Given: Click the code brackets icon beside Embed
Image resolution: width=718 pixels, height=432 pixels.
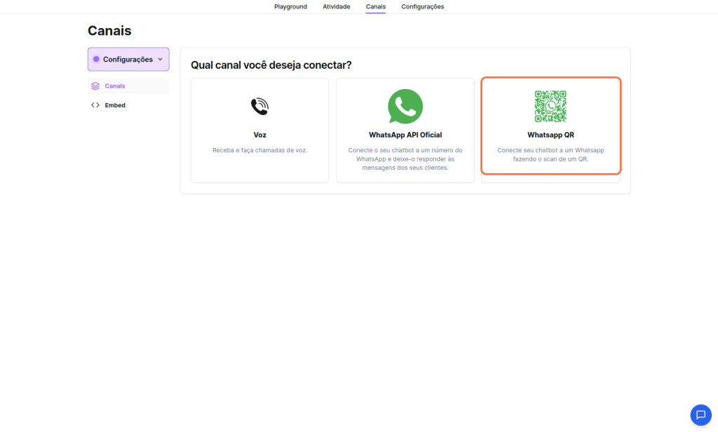Looking at the screenshot, I should (x=95, y=105).
